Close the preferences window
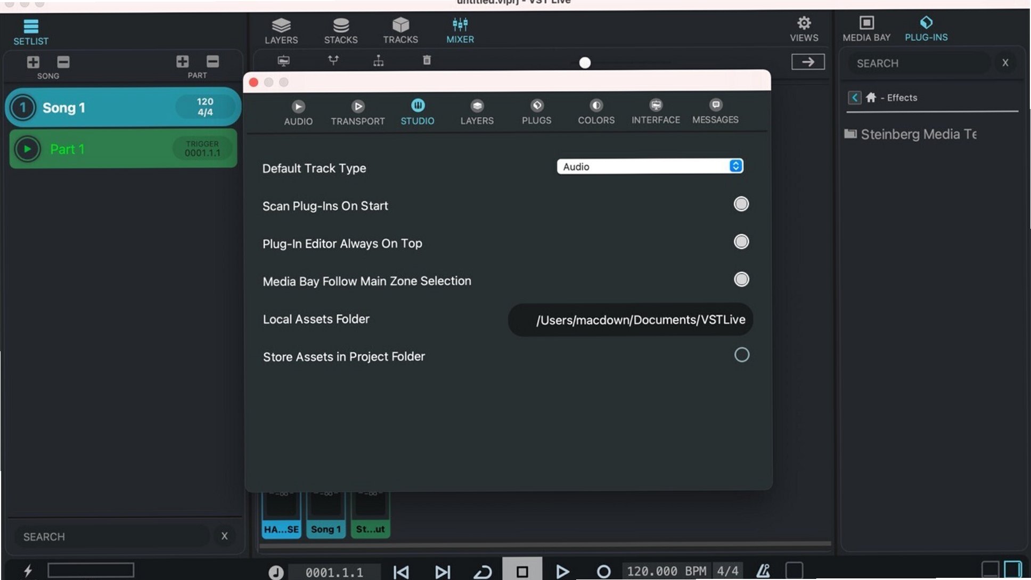 [x=253, y=82]
